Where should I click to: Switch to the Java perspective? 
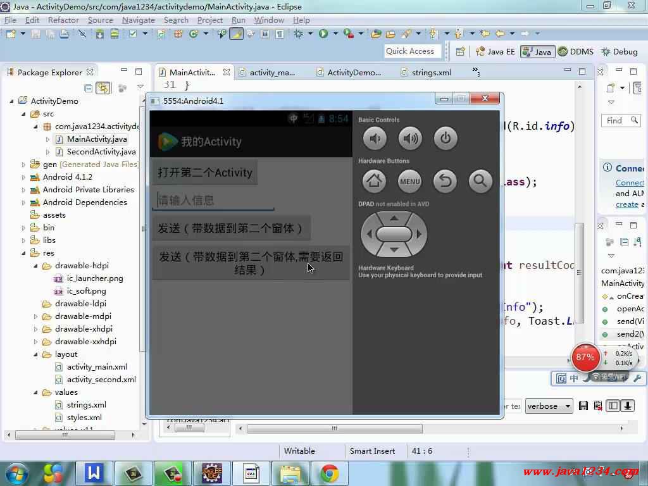click(x=537, y=52)
